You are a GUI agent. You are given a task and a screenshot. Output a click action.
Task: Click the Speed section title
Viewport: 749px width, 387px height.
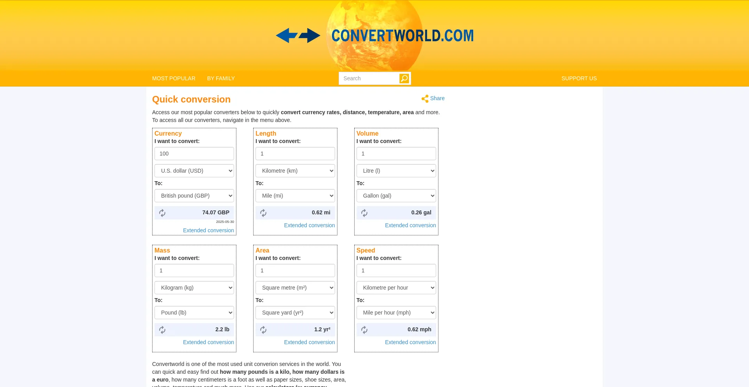tap(366, 250)
